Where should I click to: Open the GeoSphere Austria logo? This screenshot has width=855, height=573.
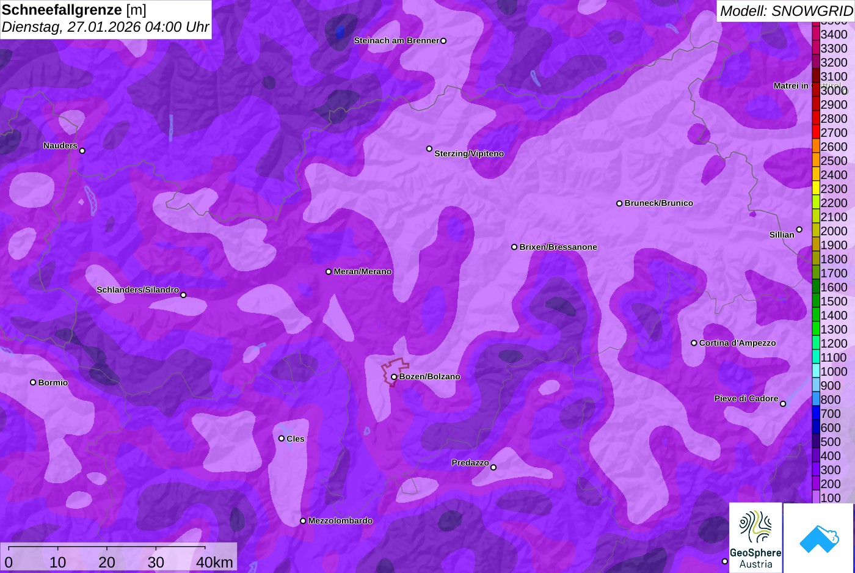[755, 538]
